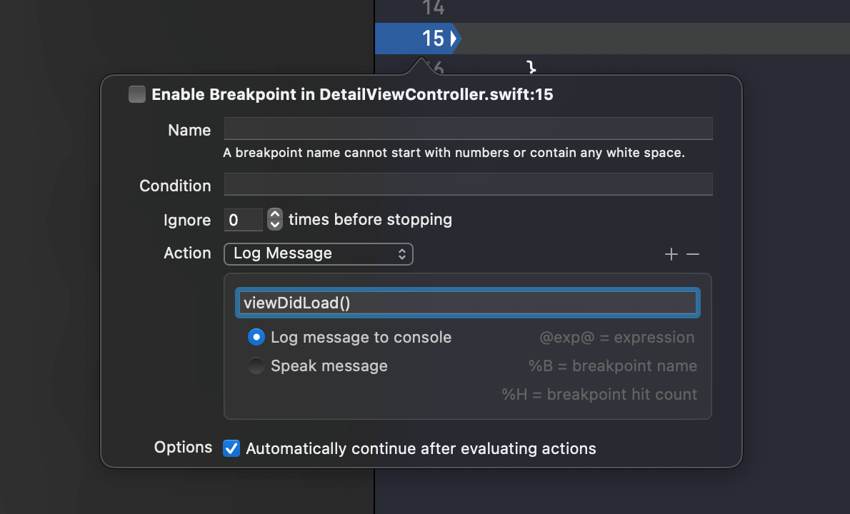
Task: Click the blue breakpoint marker on line 15
Action: pyautogui.click(x=418, y=39)
